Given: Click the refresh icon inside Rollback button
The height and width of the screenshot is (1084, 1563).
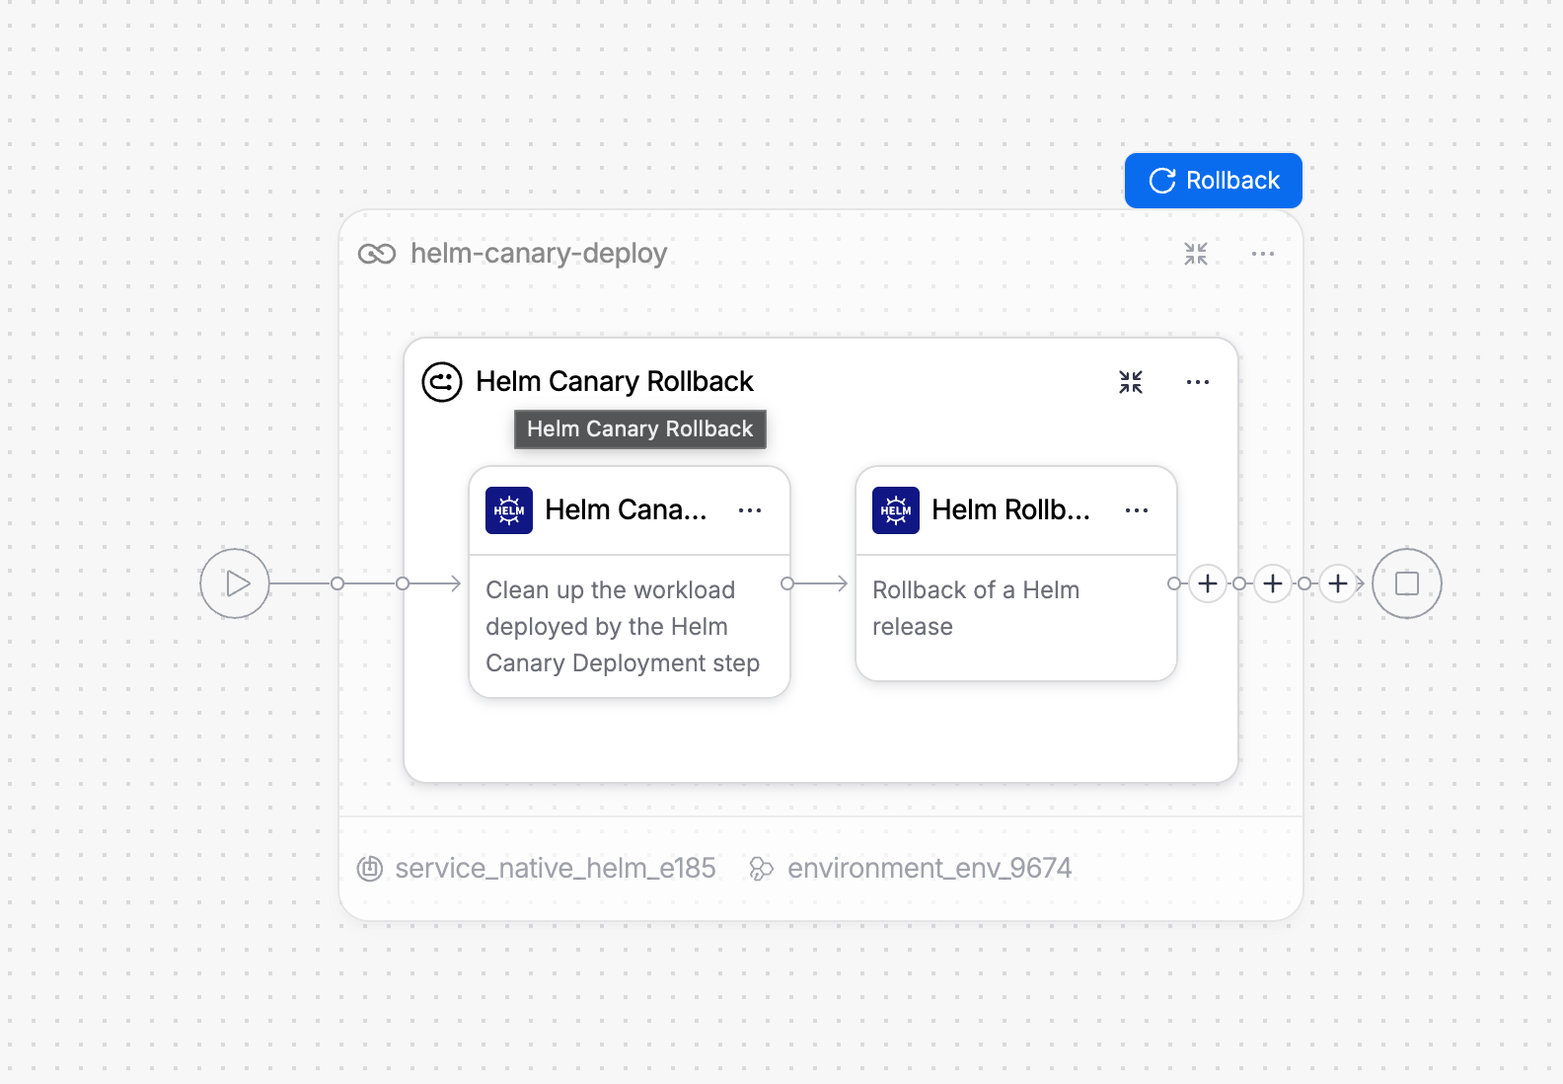Looking at the screenshot, I should (1162, 181).
